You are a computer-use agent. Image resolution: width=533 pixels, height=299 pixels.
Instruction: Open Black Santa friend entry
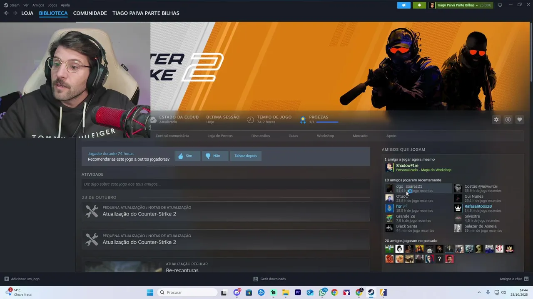point(410,228)
